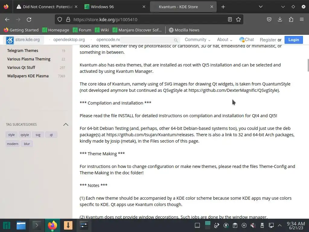This screenshot has height=232, width=309.
Task: Show site security lock information
Action: pos(68,19)
